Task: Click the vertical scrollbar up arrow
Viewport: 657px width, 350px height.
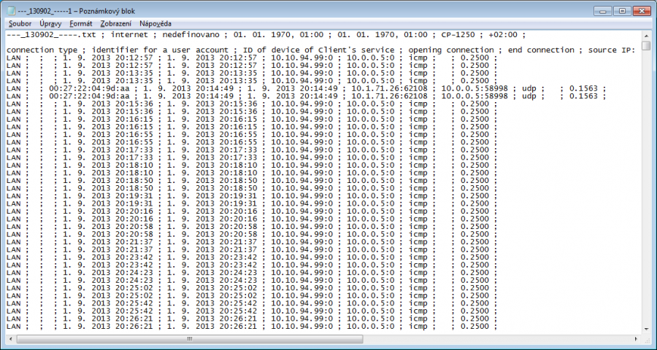Action: (646, 35)
